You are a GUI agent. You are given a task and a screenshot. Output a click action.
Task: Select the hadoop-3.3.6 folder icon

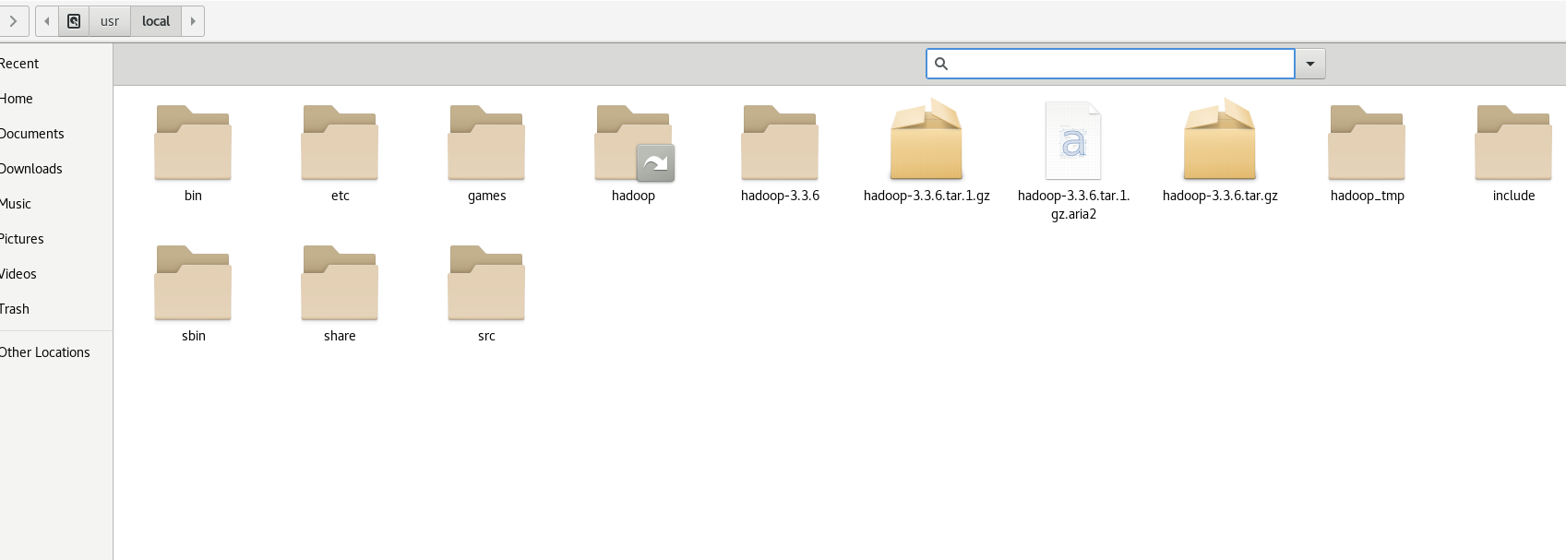coord(780,142)
